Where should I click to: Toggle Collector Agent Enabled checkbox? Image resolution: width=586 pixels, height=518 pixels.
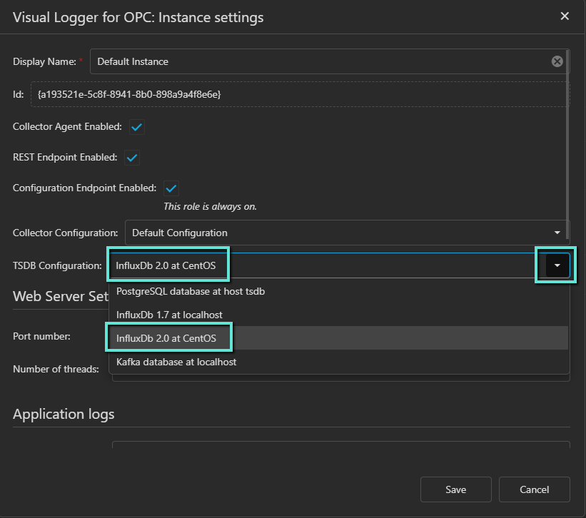pos(136,127)
